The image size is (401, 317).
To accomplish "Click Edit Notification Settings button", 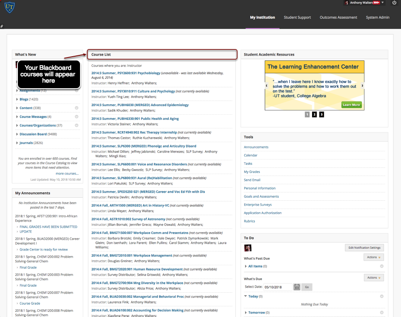I will point(364,248).
